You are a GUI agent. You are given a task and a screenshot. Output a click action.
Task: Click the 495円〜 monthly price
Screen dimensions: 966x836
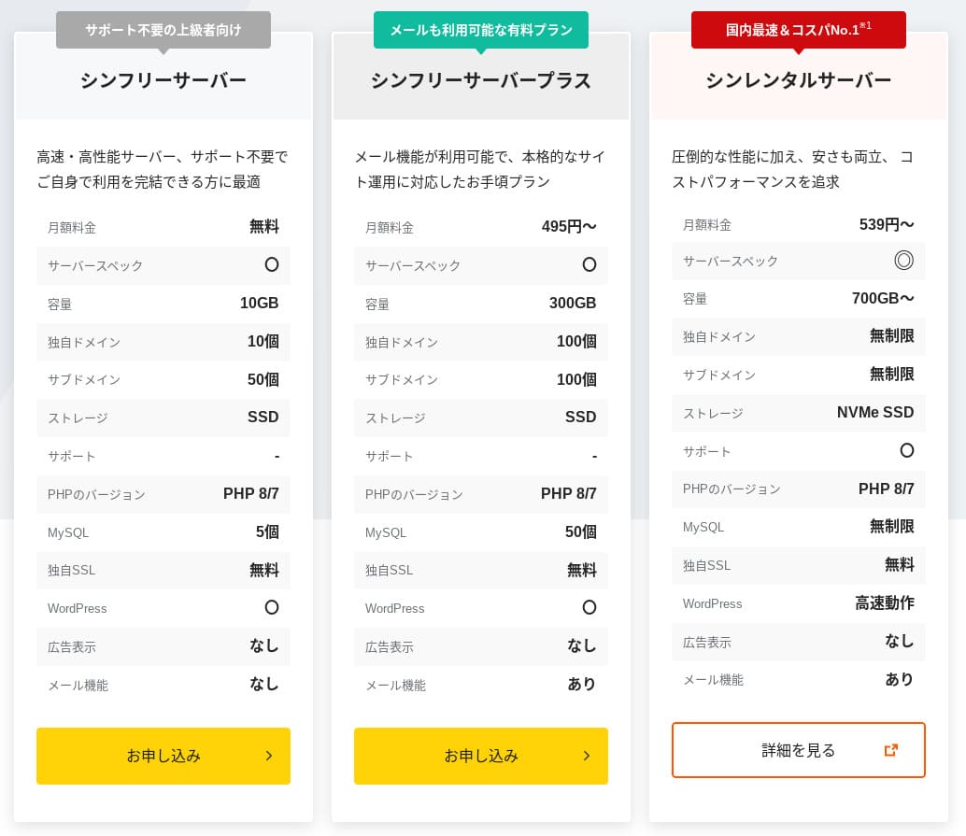pos(569,226)
